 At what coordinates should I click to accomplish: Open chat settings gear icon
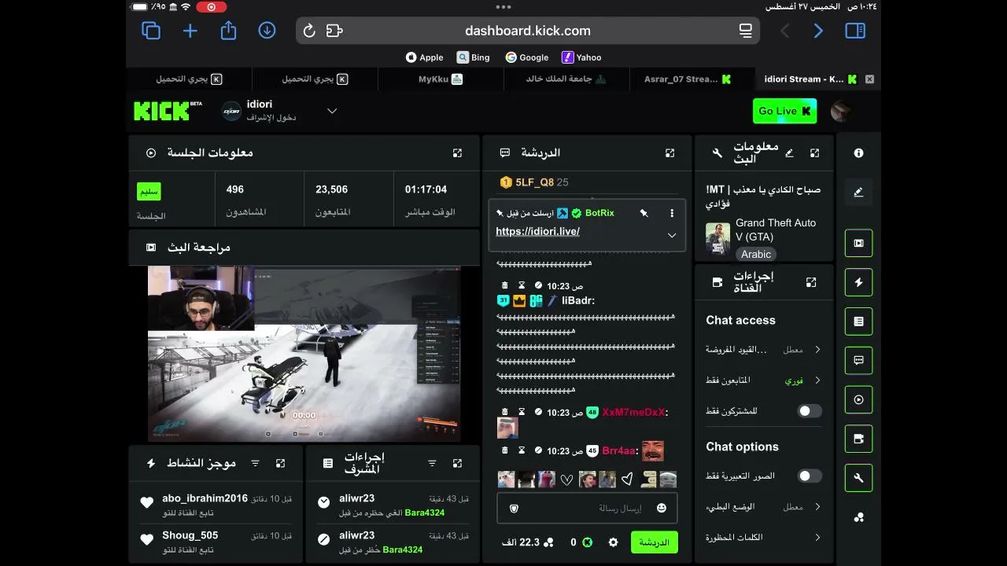coord(614,542)
